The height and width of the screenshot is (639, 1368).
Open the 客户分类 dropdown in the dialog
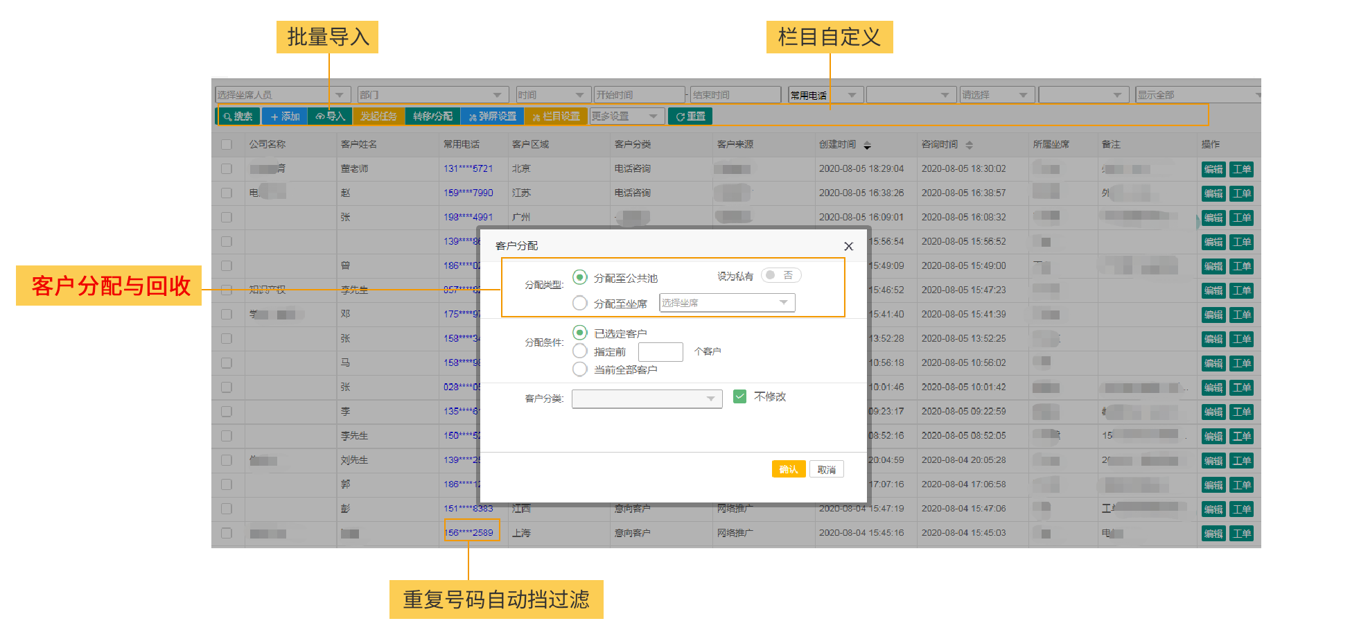[646, 399]
